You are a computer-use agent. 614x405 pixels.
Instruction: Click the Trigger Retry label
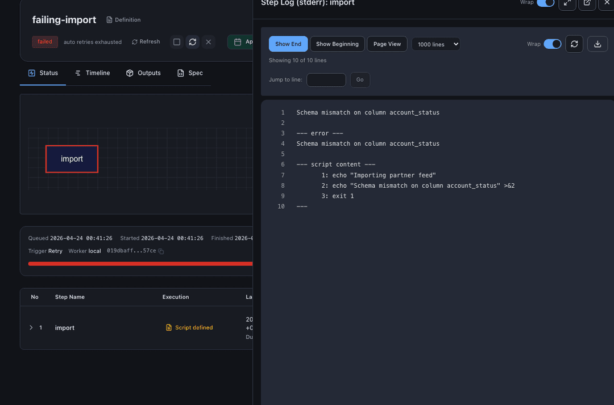tap(45, 251)
